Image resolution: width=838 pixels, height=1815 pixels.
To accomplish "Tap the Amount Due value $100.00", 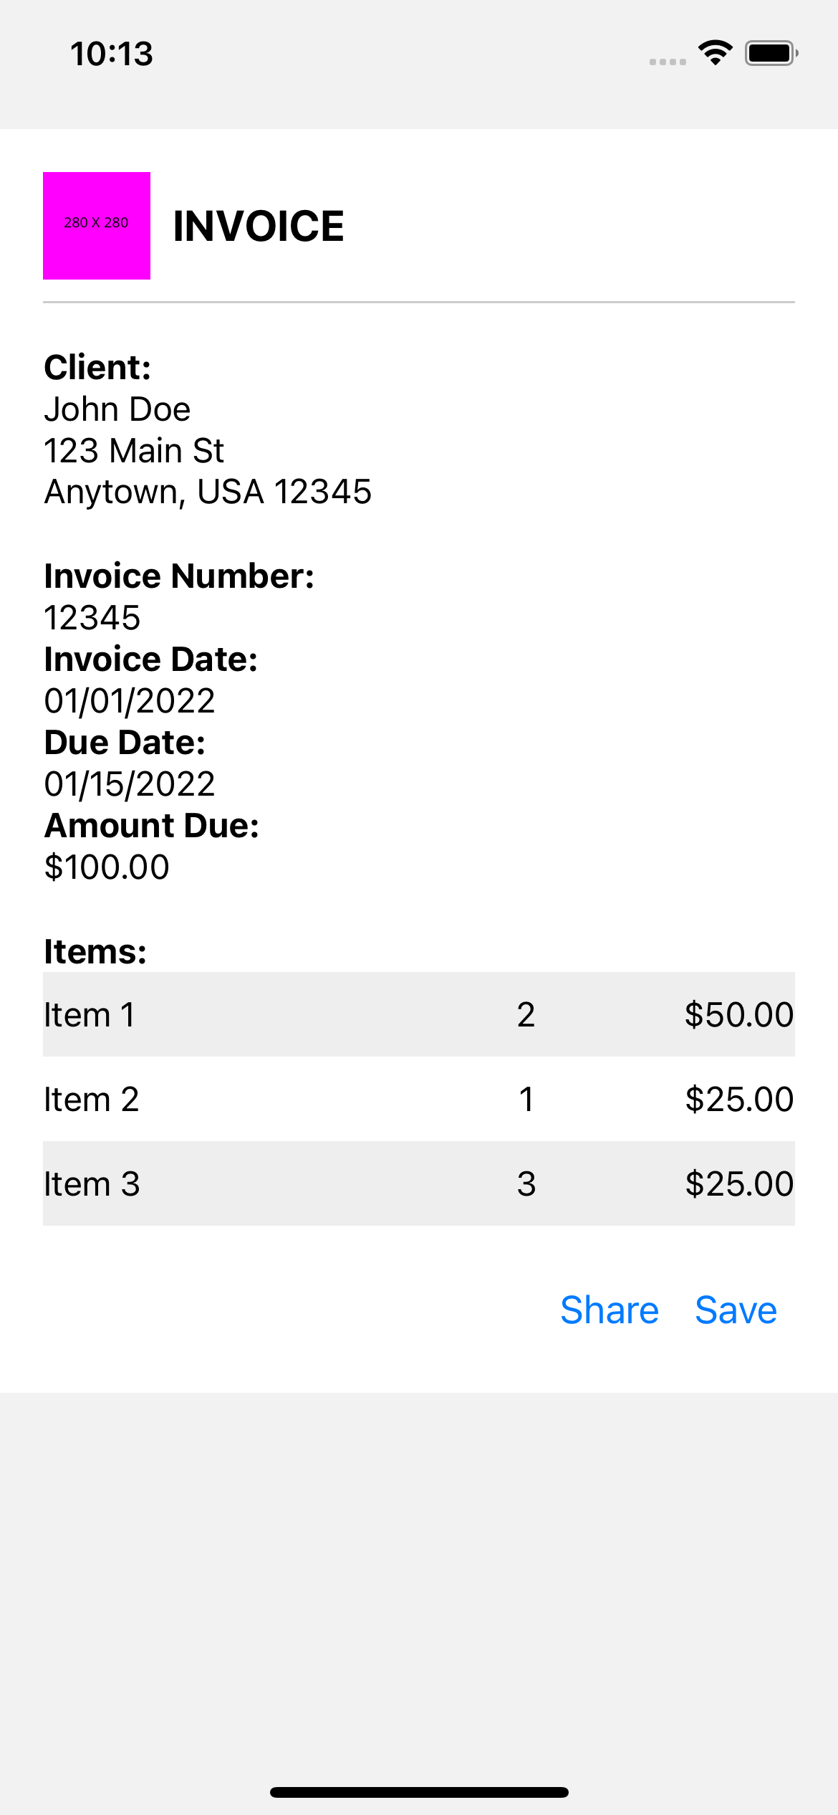I will point(107,867).
